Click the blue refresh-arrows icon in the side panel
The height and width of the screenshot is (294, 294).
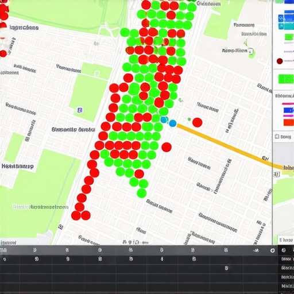click(x=281, y=18)
